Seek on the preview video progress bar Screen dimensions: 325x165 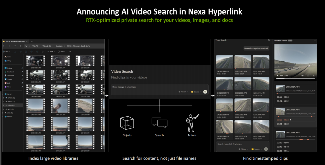(x=295, y=79)
